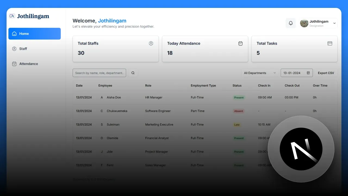Click the notification bell icon

pos(291,23)
